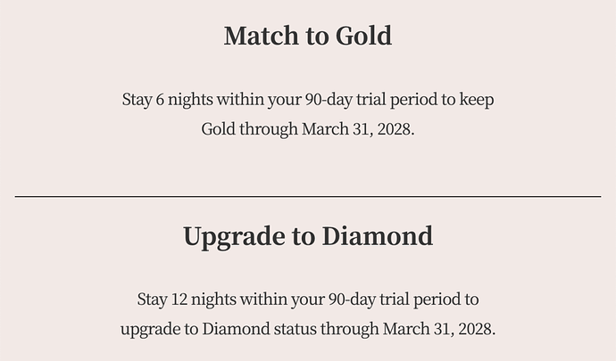Click the number "6" in the Gold requirement

click(x=161, y=99)
